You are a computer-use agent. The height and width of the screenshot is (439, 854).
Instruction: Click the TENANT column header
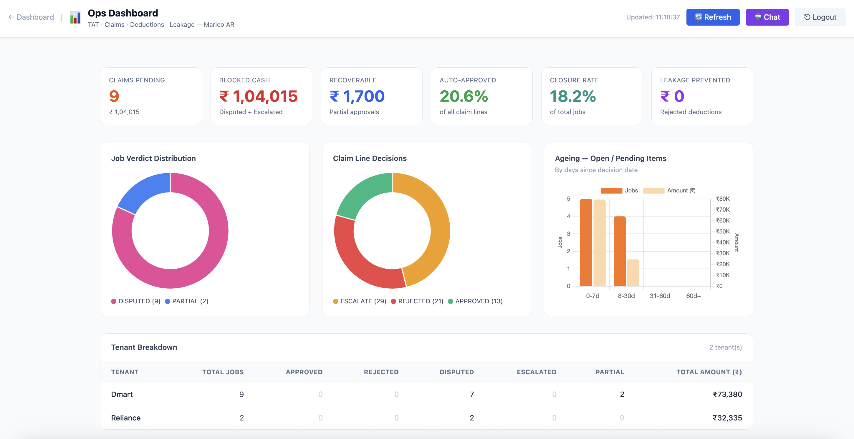[x=125, y=372]
